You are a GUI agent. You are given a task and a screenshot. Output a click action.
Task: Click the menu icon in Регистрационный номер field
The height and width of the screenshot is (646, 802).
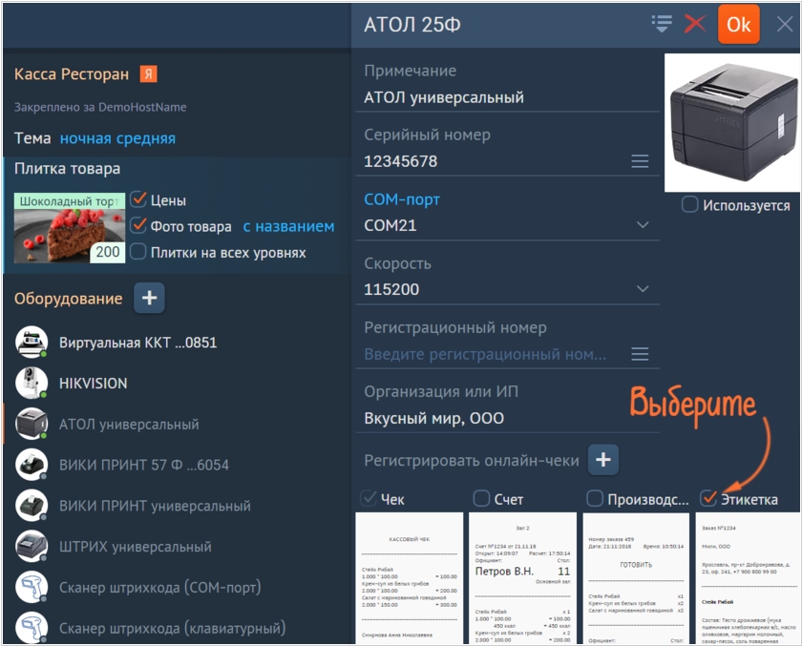point(640,354)
